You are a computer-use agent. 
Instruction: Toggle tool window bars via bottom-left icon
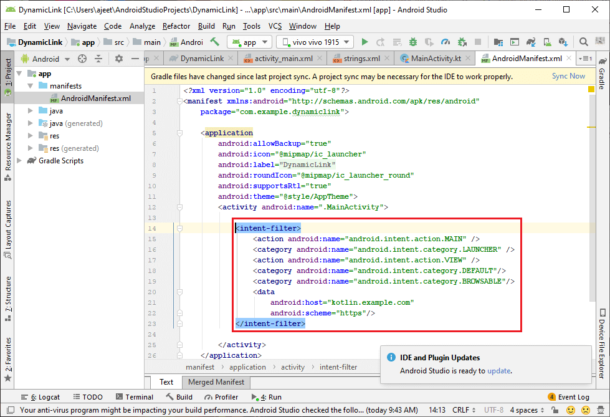[x=11, y=410]
